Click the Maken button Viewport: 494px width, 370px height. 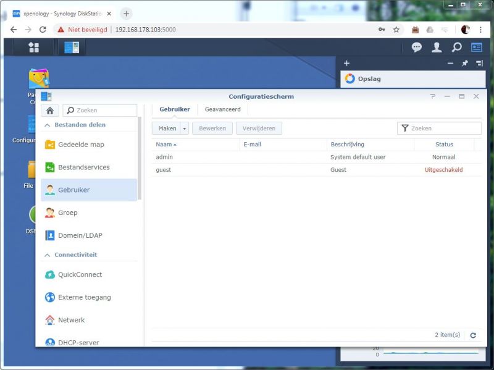click(167, 128)
